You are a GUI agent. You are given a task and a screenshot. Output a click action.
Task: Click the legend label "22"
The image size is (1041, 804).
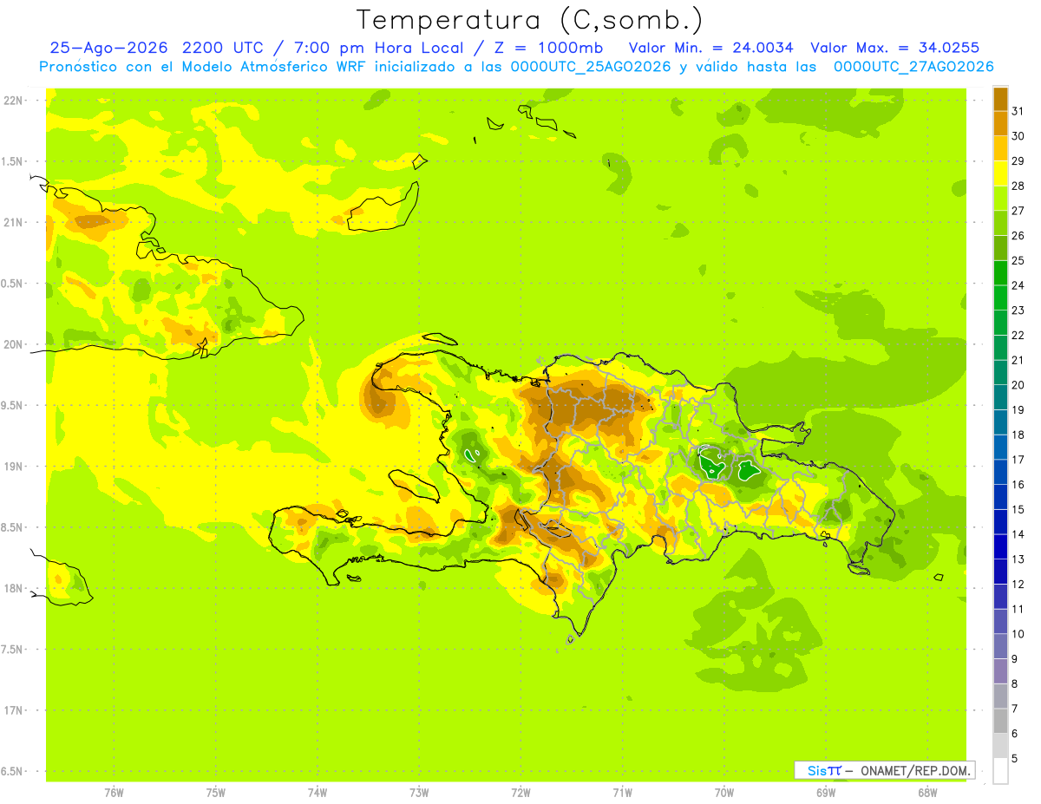tap(1018, 335)
